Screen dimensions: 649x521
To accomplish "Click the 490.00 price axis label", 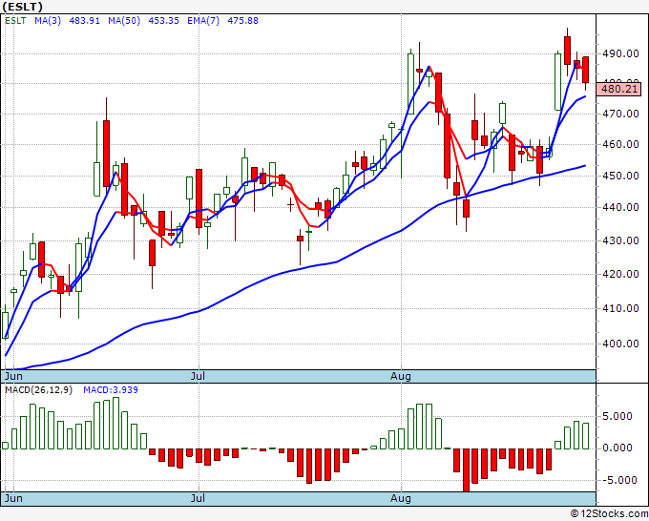I will point(620,53).
